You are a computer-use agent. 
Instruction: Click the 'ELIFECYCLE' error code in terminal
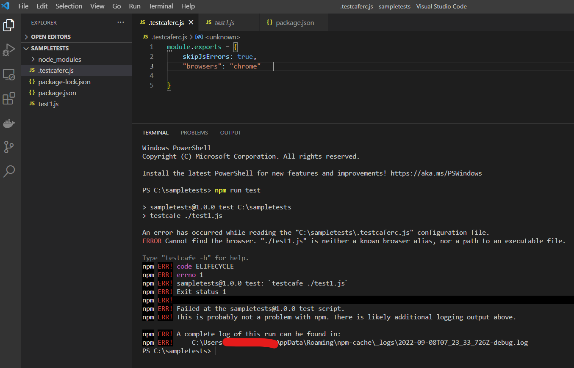click(x=215, y=266)
